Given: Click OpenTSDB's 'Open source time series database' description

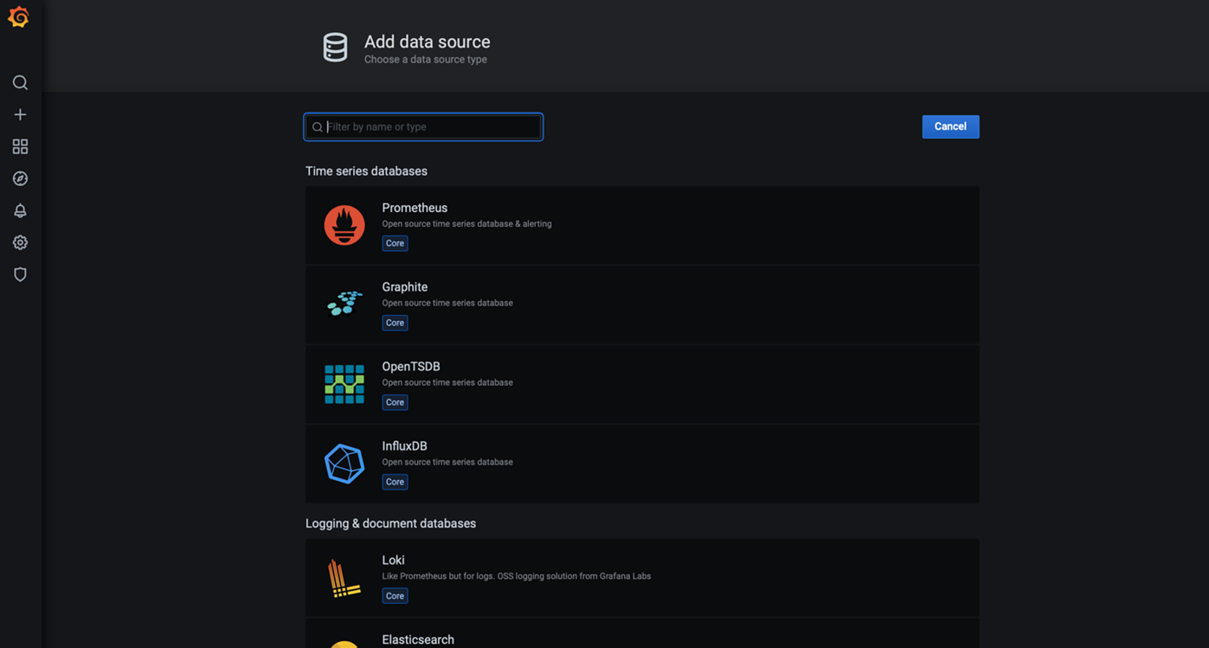Looking at the screenshot, I should 447,382.
